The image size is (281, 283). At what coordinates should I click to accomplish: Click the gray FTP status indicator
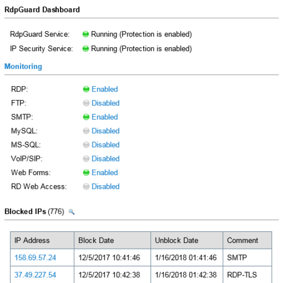tap(86, 103)
